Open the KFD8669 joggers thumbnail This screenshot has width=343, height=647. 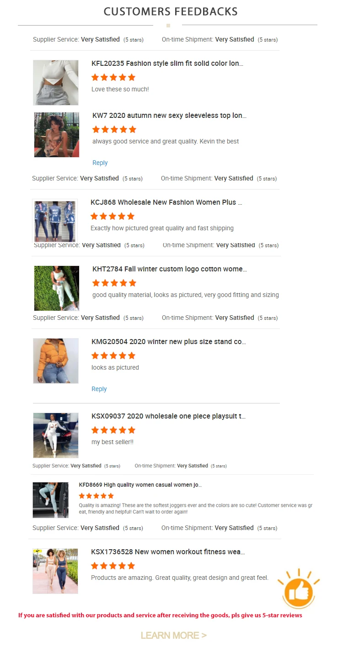tap(50, 500)
